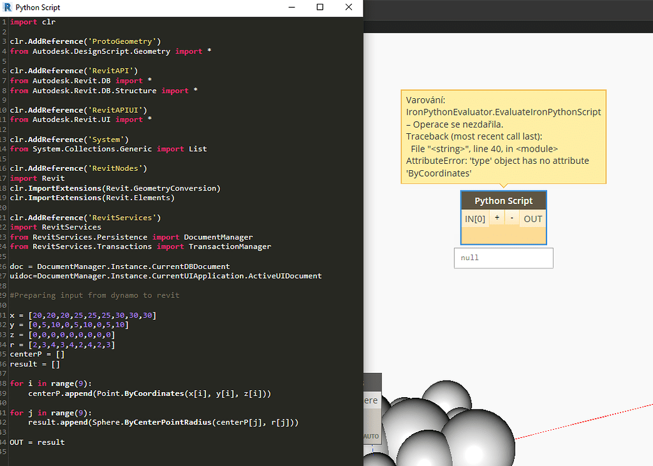The width and height of the screenshot is (653, 466).
Task: Minimize the Python Script editor window
Action: pos(291,7)
